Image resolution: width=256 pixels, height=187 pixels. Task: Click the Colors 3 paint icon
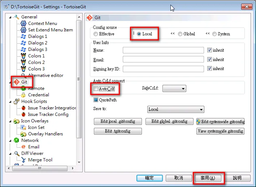(23, 69)
